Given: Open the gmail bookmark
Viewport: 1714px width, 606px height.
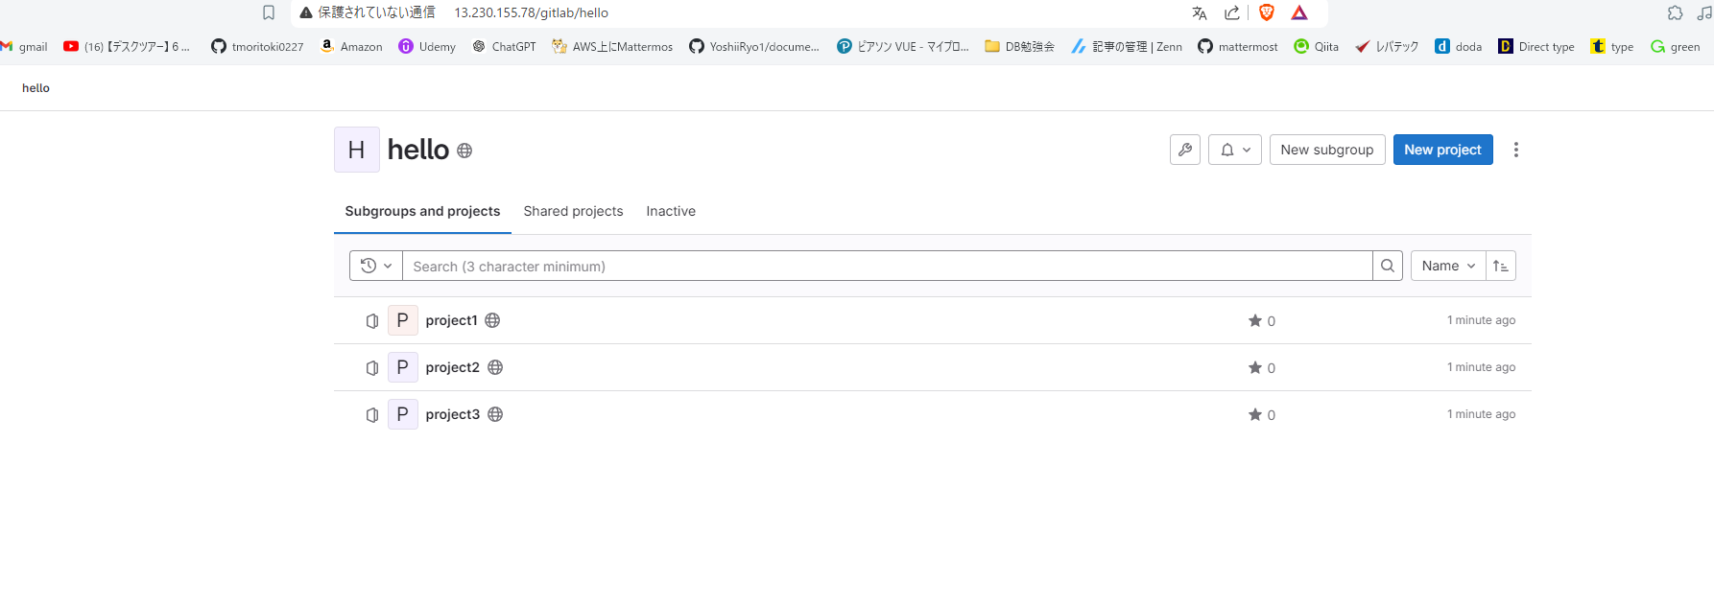Looking at the screenshot, I should [x=24, y=46].
